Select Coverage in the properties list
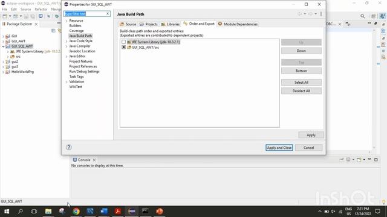The width and height of the screenshot is (387, 217). [76, 31]
